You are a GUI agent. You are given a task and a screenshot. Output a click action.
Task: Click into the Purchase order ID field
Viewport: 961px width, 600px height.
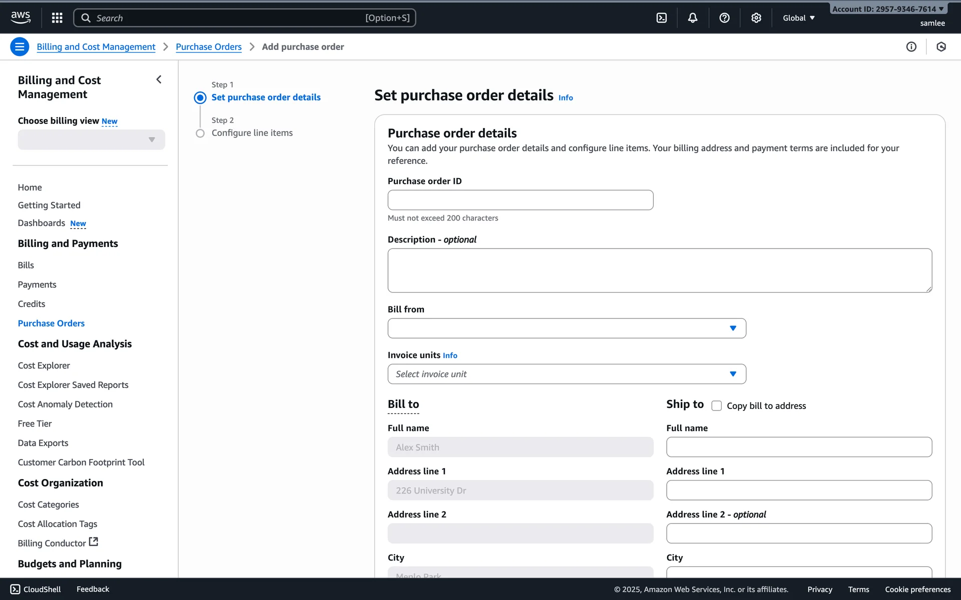pyautogui.click(x=520, y=200)
